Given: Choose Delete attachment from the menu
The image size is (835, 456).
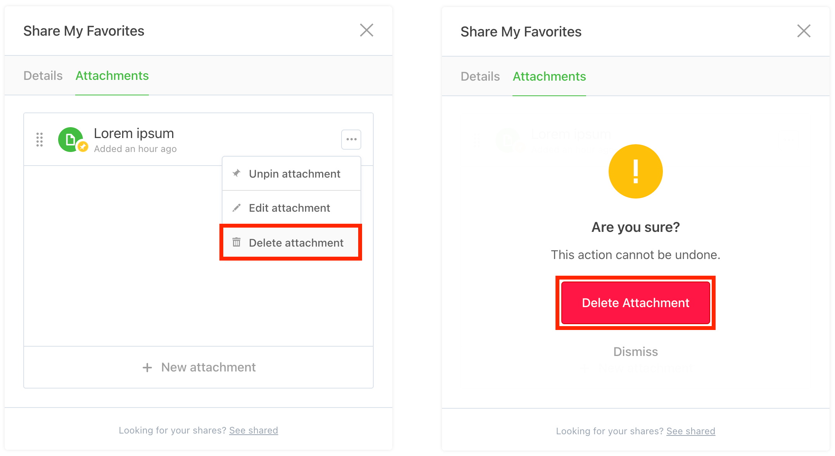Looking at the screenshot, I should 296,243.
